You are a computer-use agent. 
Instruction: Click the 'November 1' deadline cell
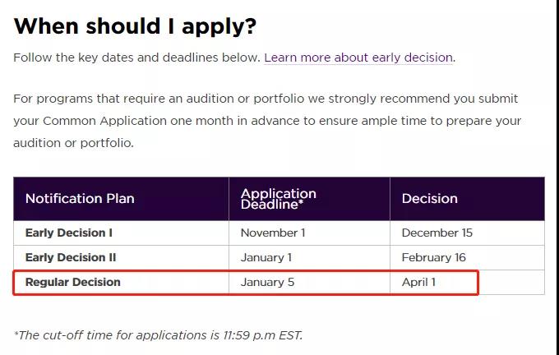click(273, 233)
